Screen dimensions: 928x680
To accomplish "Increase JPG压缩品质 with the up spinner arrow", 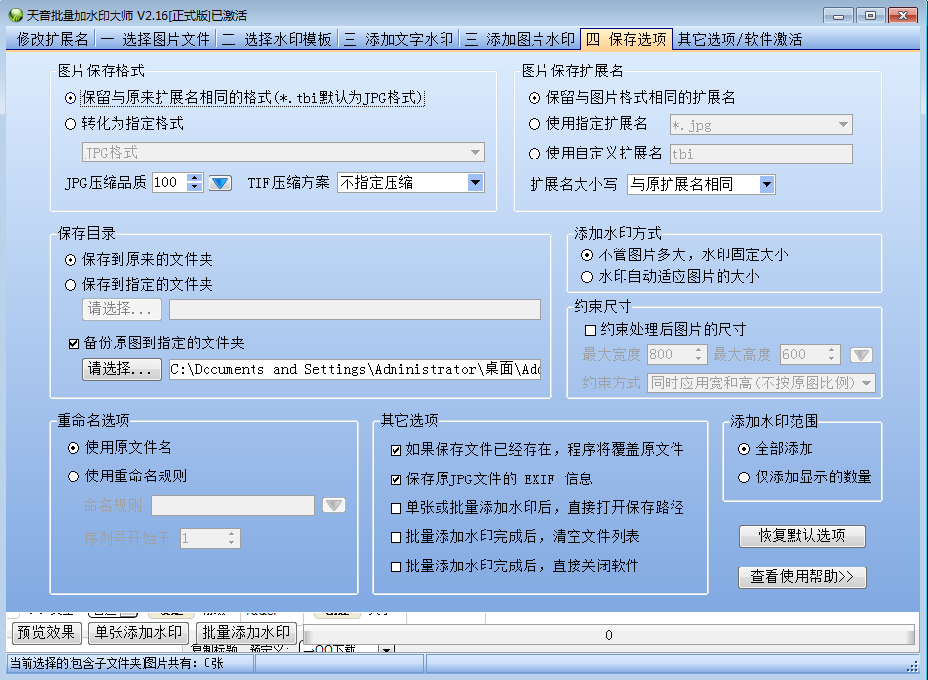I will (x=194, y=178).
